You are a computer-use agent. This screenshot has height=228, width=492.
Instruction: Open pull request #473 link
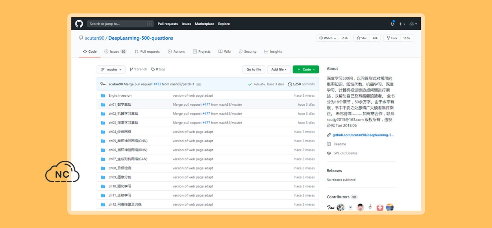click(x=157, y=84)
